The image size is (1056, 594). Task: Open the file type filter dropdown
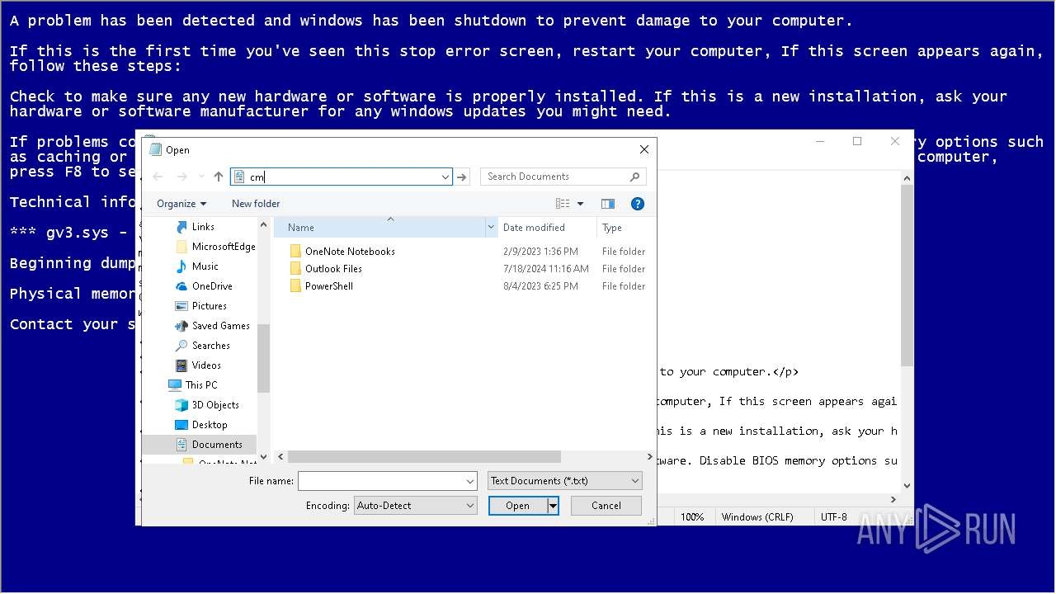pyautogui.click(x=565, y=481)
